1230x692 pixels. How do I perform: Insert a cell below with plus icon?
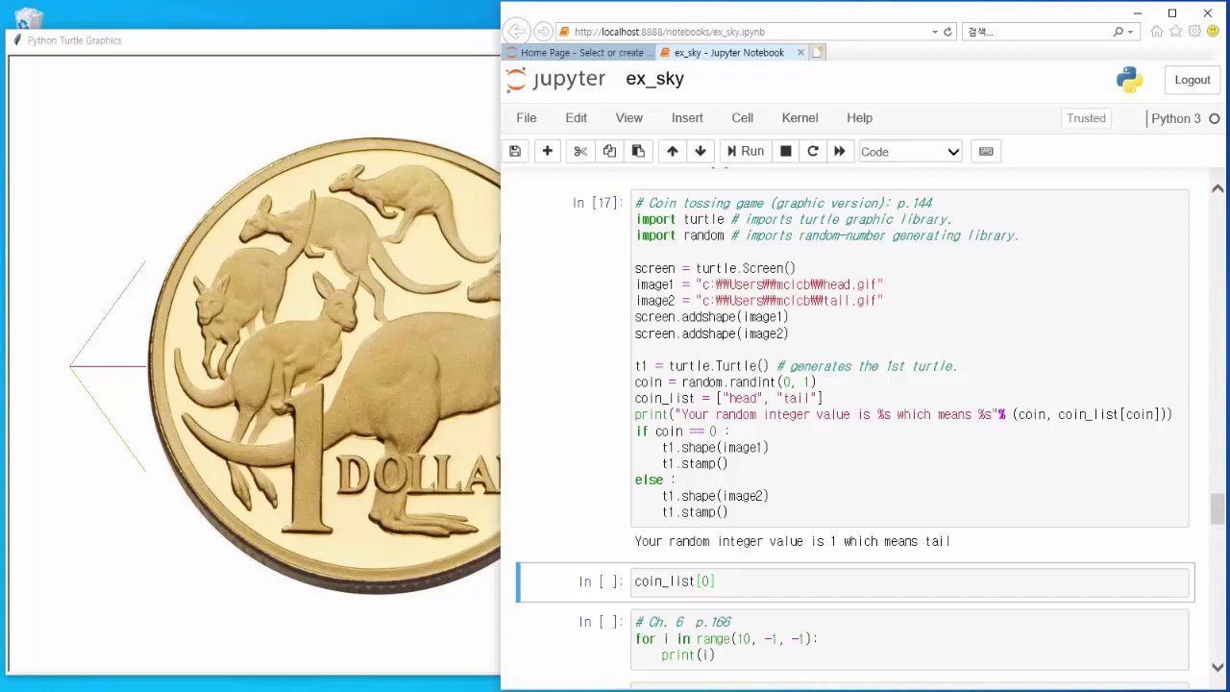(x=547, y=151)
